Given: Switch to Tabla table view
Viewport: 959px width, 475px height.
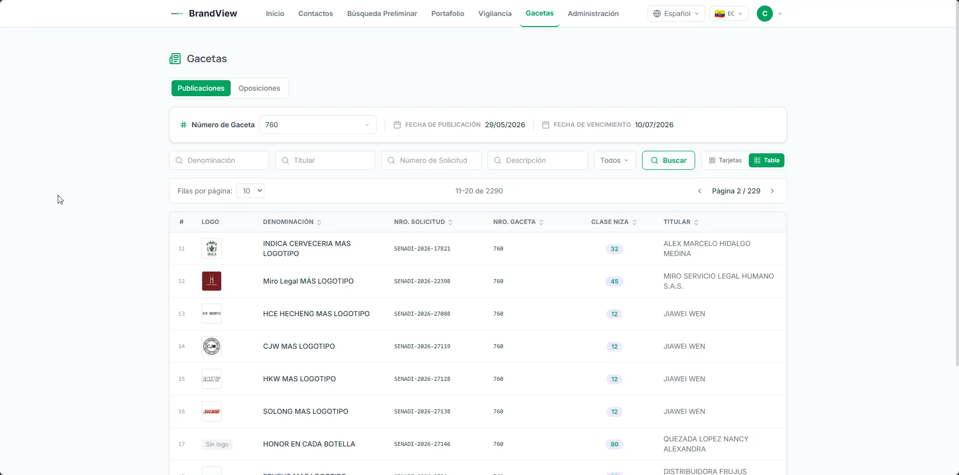Looking at the screenshot, I should (x=766, y=160).
